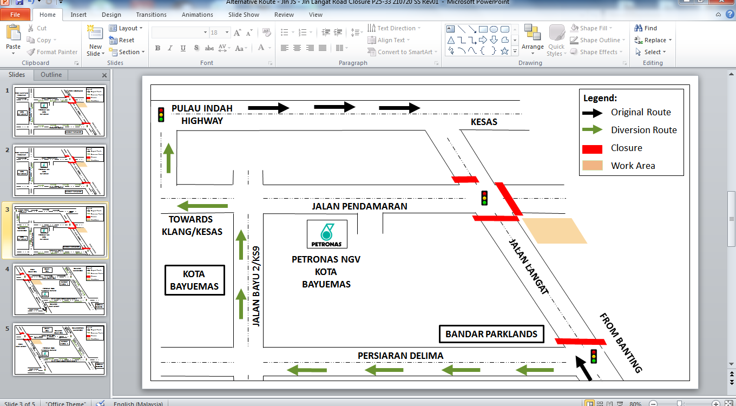Image resolution: width=736 pixels, height=406 pixels.
Task: Toggle Underline text formatting
Action: pyautogui.click(x=183, y=48)
